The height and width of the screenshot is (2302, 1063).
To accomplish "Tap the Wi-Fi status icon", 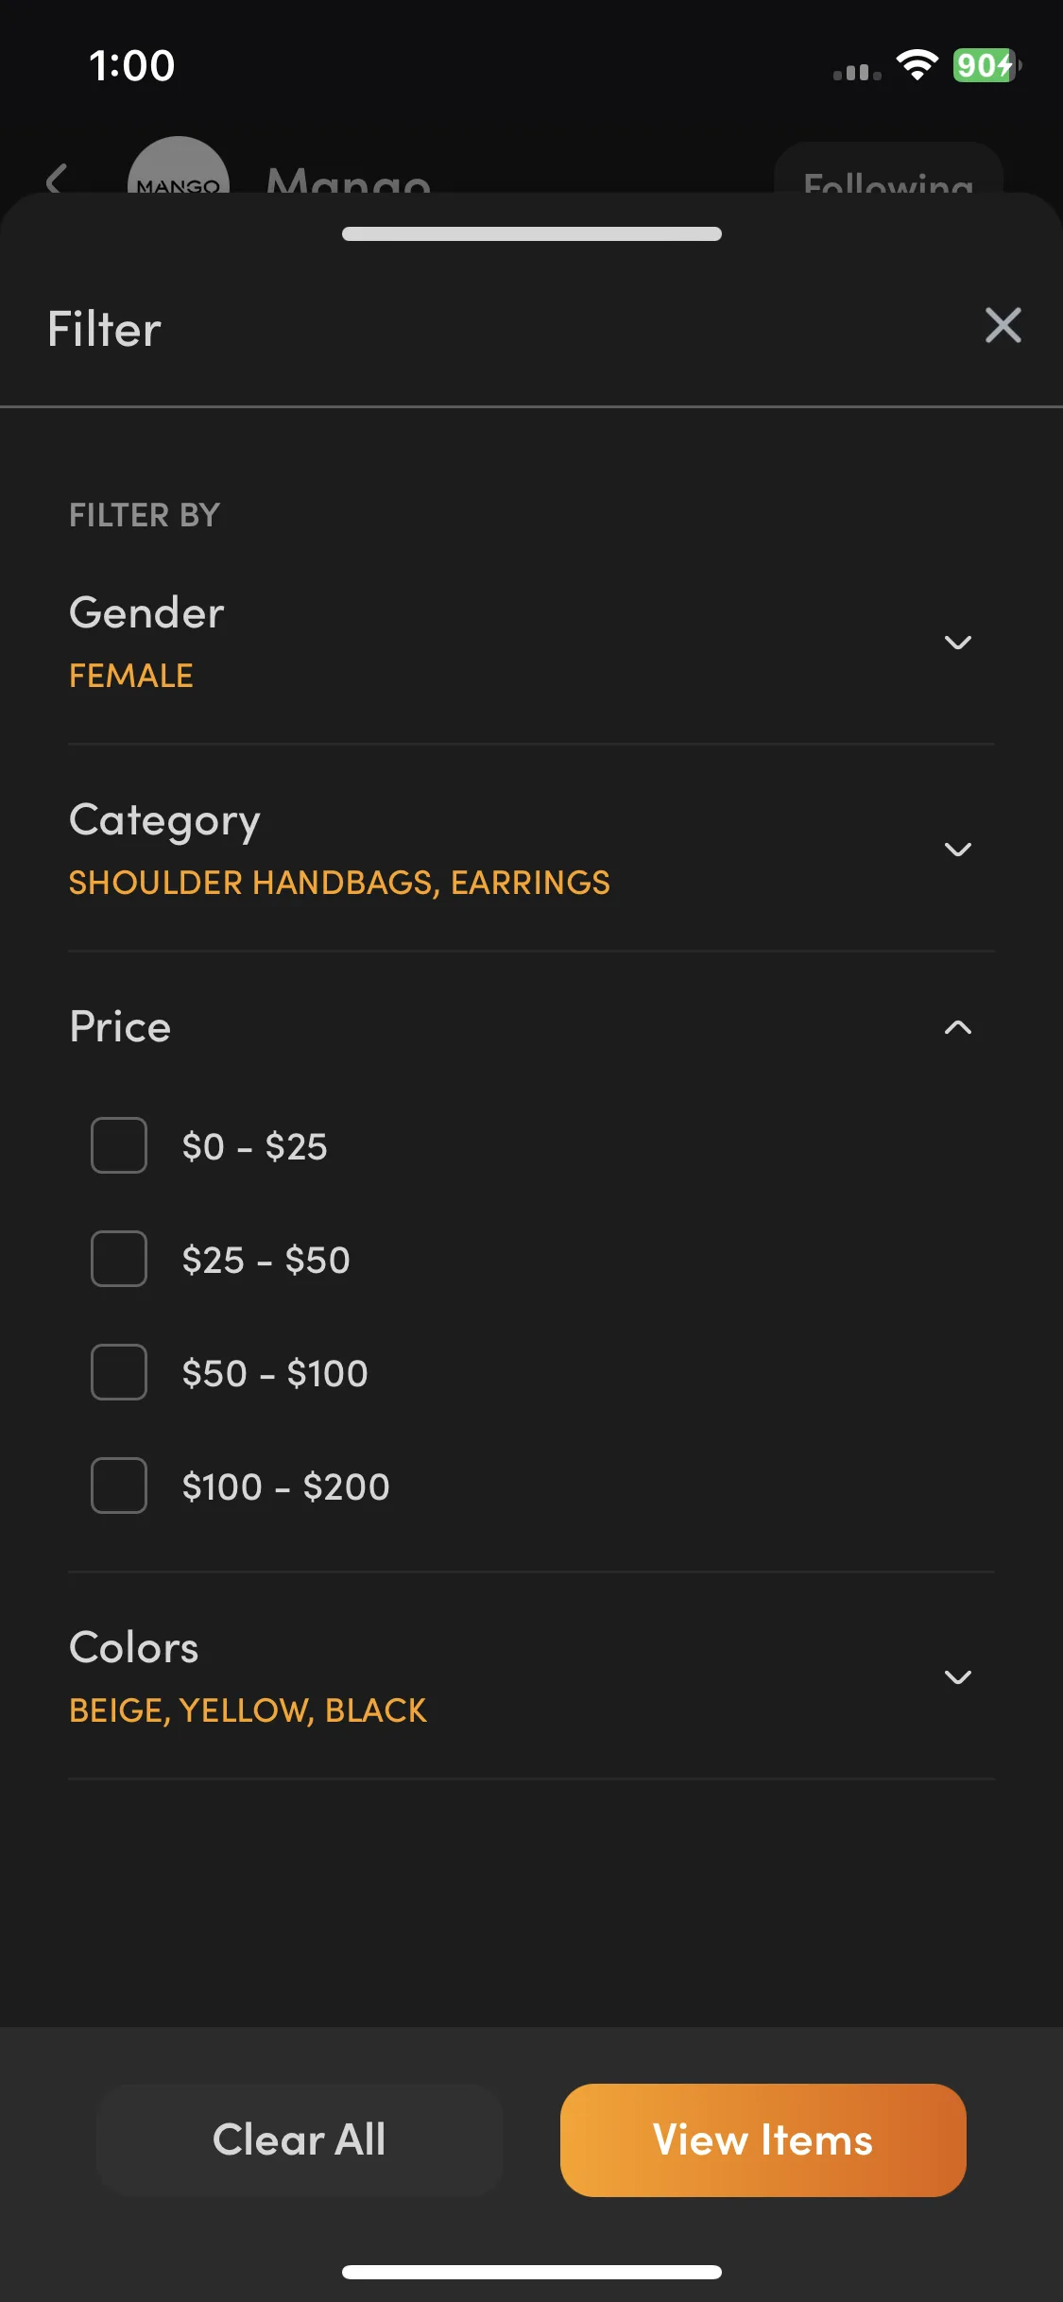I will [917, 65].
